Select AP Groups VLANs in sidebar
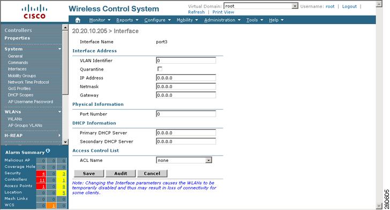 click(x=25, y=126)
